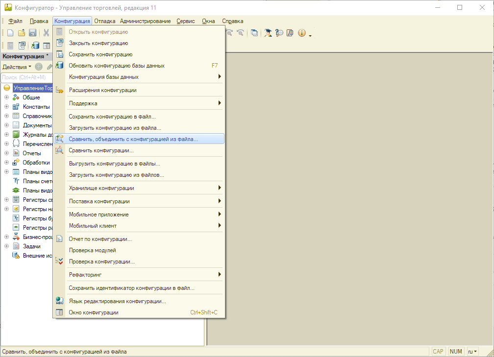Screen dimensions: 494x357
Task: Select Сохранить конфигурацию в файл... entry
Action: tap(112, 117)
